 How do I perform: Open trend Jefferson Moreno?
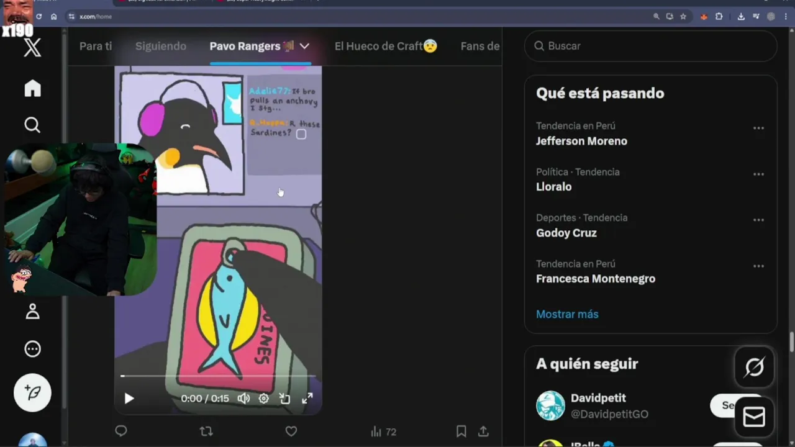click(581, 141)
